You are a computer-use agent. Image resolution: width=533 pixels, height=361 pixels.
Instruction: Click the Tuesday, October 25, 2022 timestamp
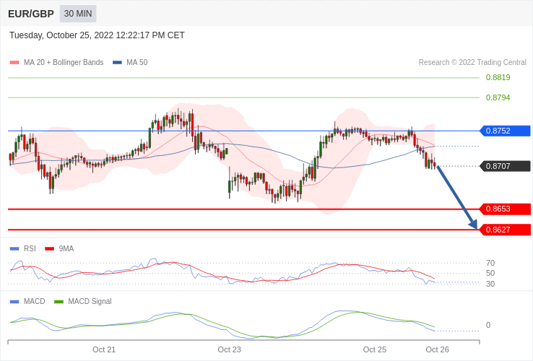click(x=97, y=35)
